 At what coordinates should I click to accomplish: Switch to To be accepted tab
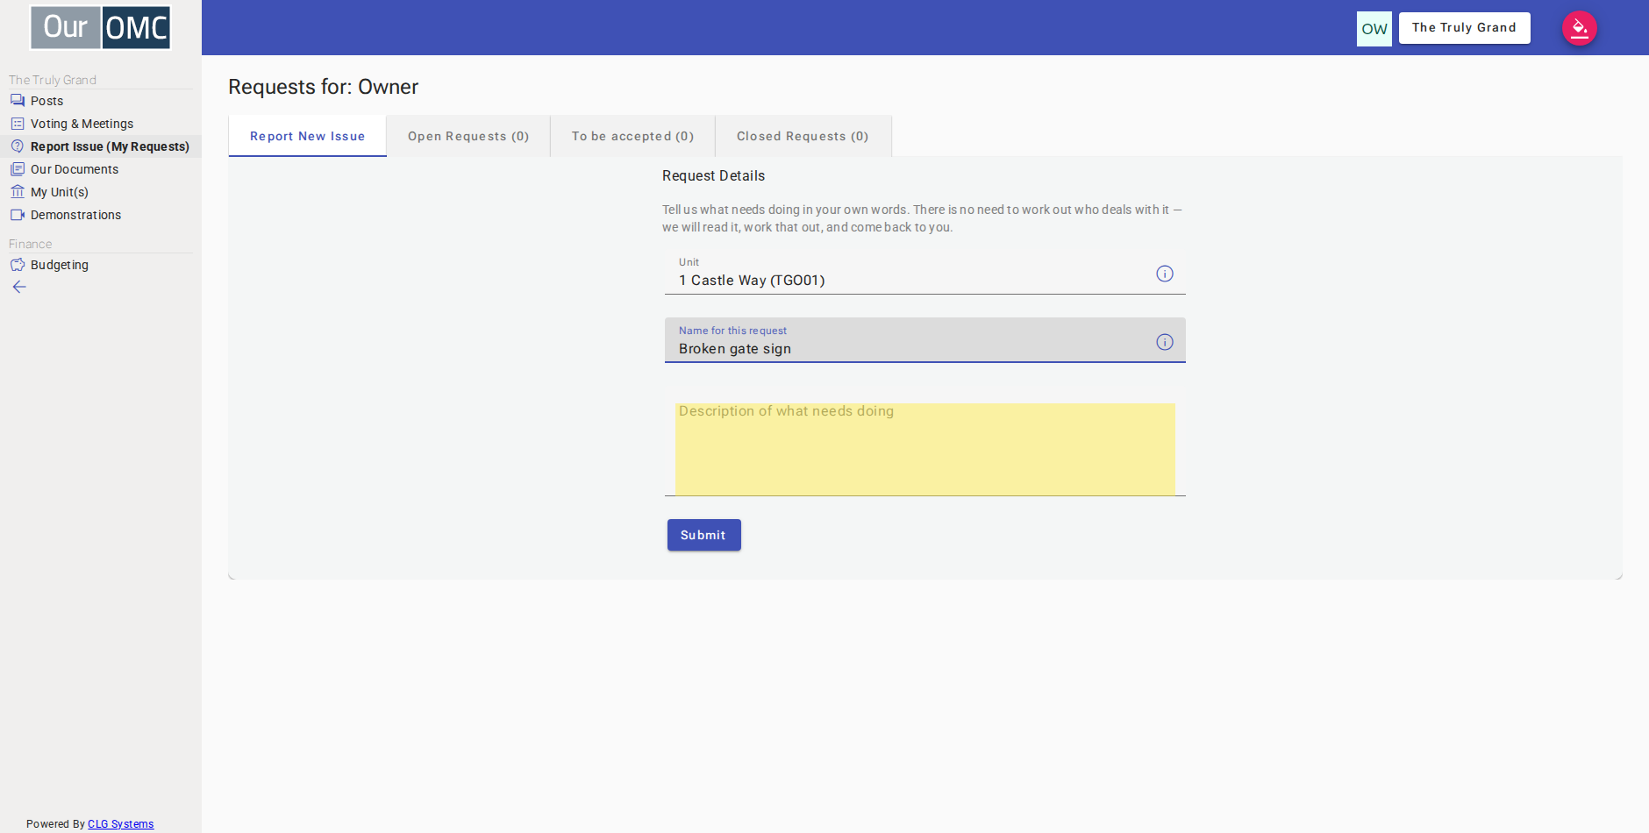coord(633,136)
